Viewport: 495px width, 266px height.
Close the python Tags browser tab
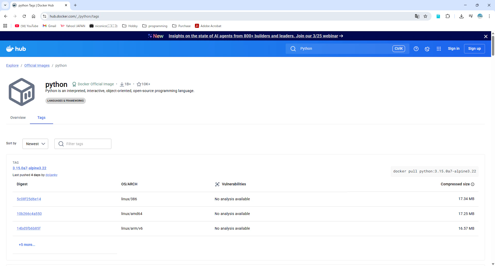[x=66, y=5]
